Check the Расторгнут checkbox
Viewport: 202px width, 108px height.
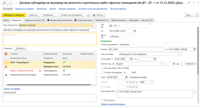[x=102, y=100]
